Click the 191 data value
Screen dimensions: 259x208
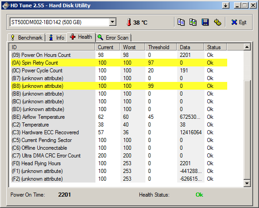[184, 71]
